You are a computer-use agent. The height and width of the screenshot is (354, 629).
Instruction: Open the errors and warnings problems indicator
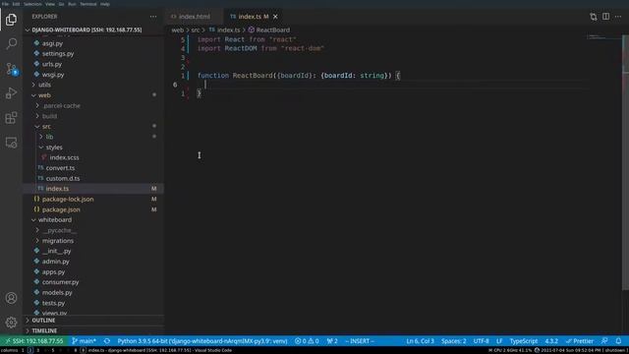point(307,341)
